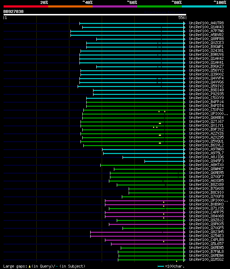Click the UniRef100_Q71JS5 label

[206, 208]
